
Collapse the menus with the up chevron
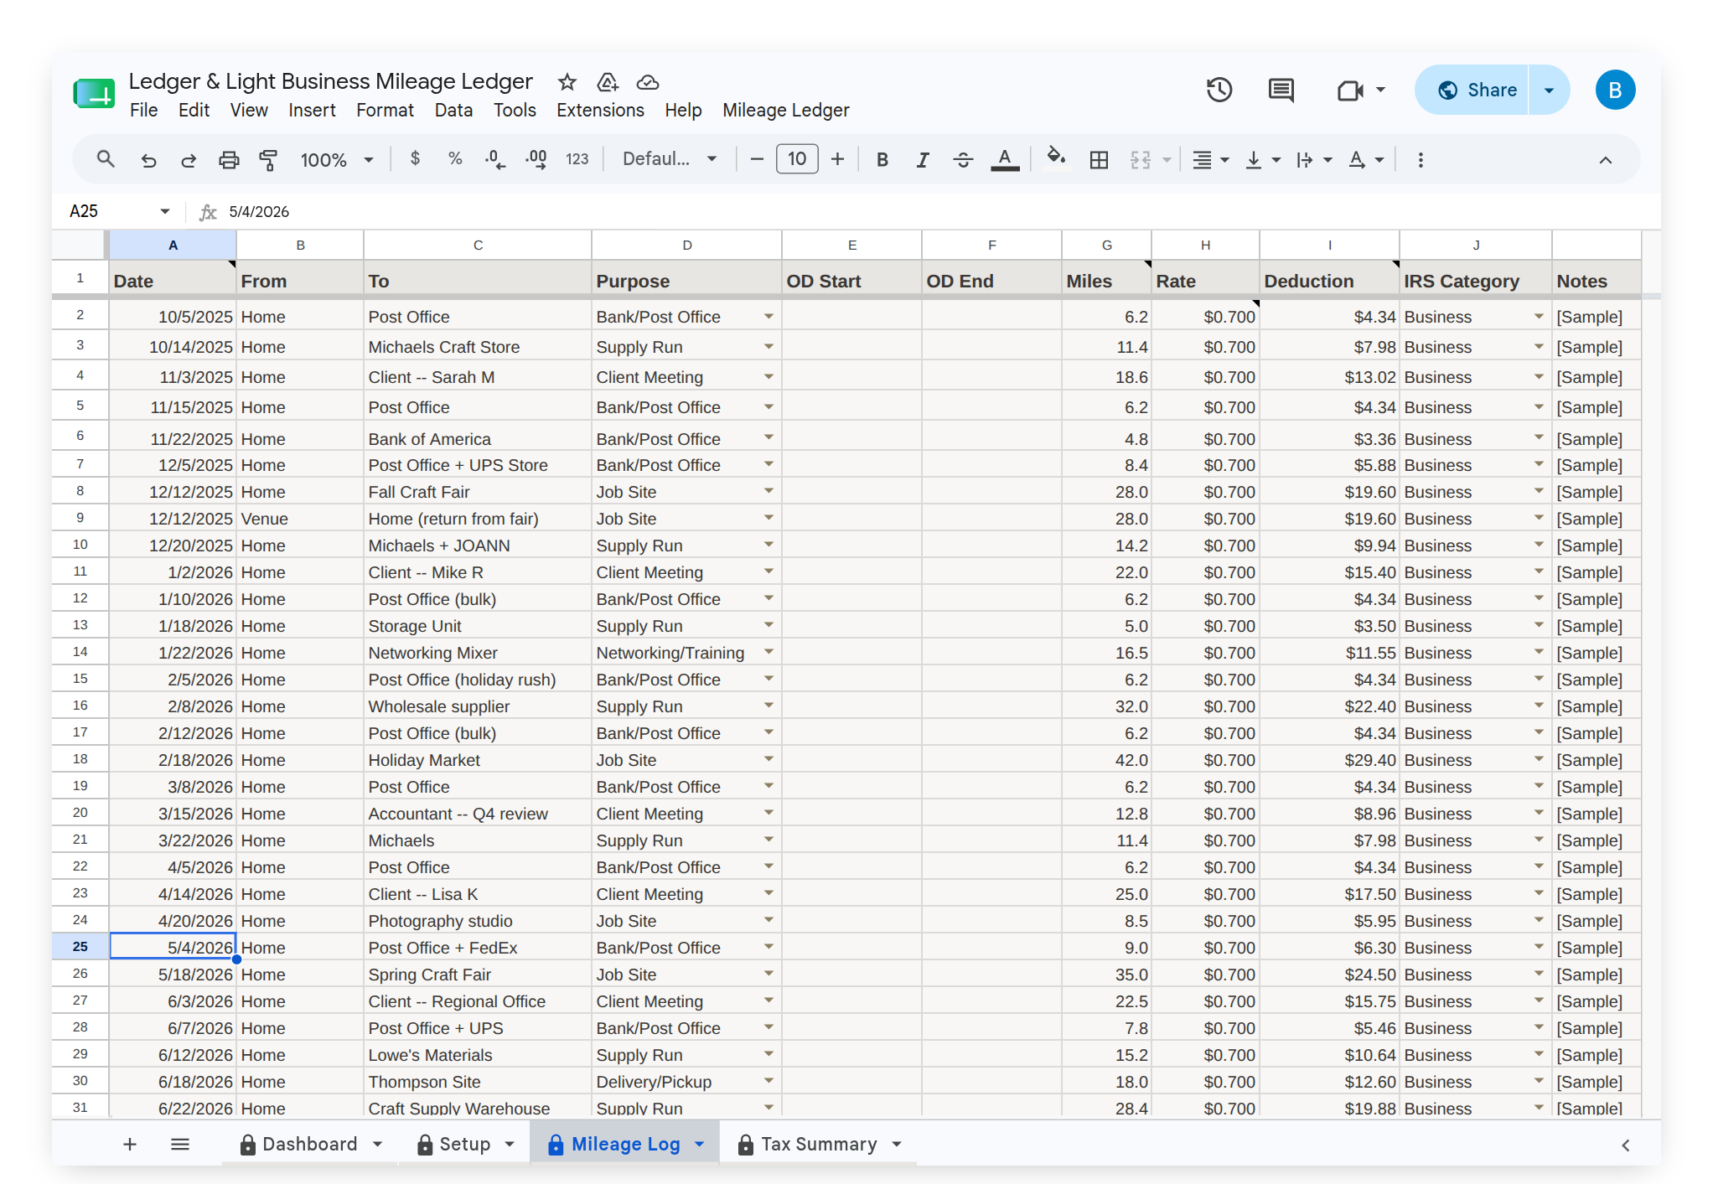tap(1606, 159)
